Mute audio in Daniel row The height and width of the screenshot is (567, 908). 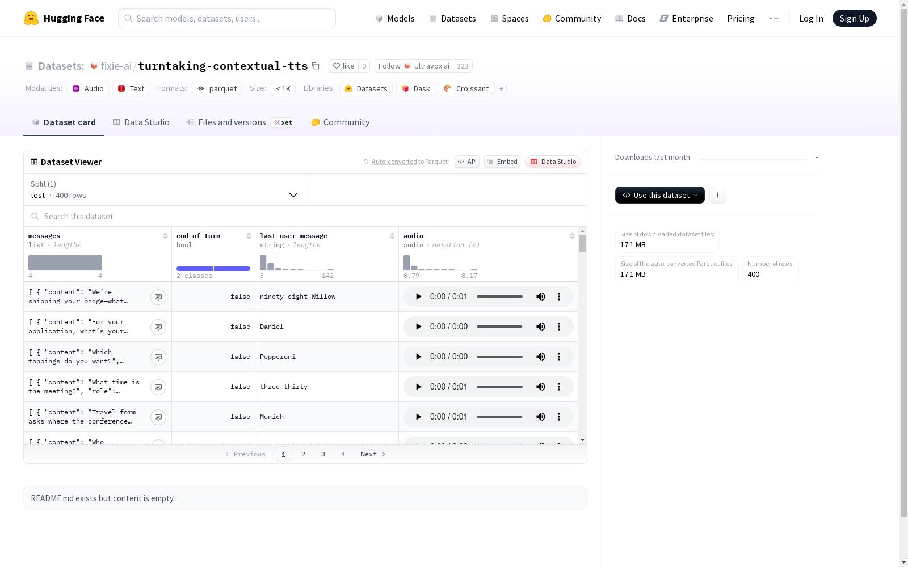(x=541, y=327)
